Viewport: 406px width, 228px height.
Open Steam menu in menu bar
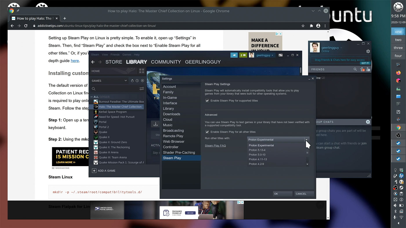click(95, 55)
